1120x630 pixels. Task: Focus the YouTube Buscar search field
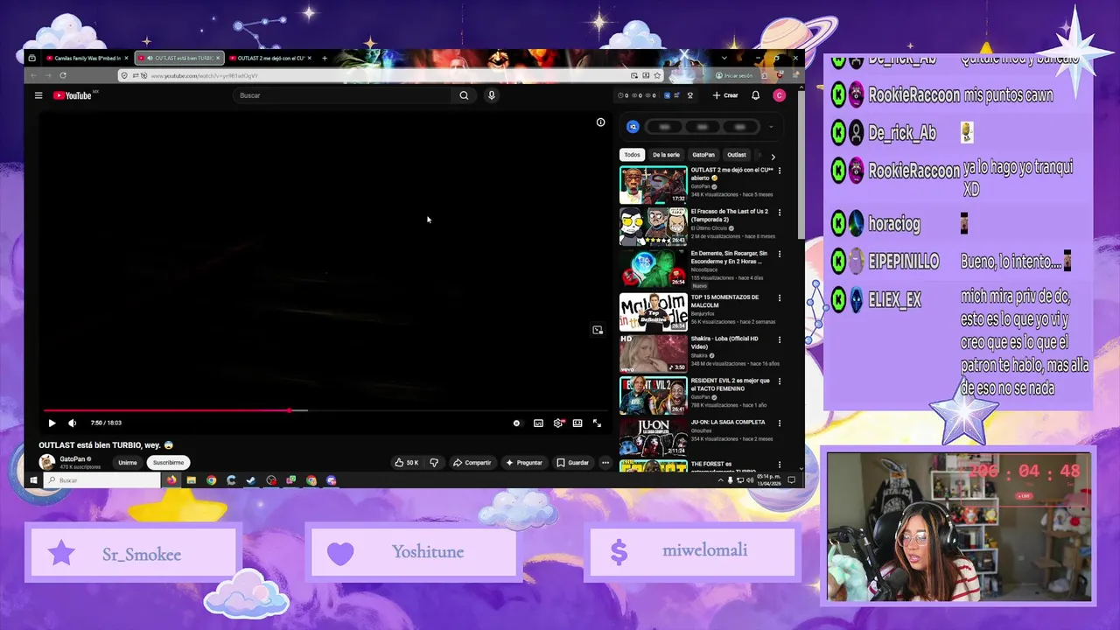tap(343, 95)
